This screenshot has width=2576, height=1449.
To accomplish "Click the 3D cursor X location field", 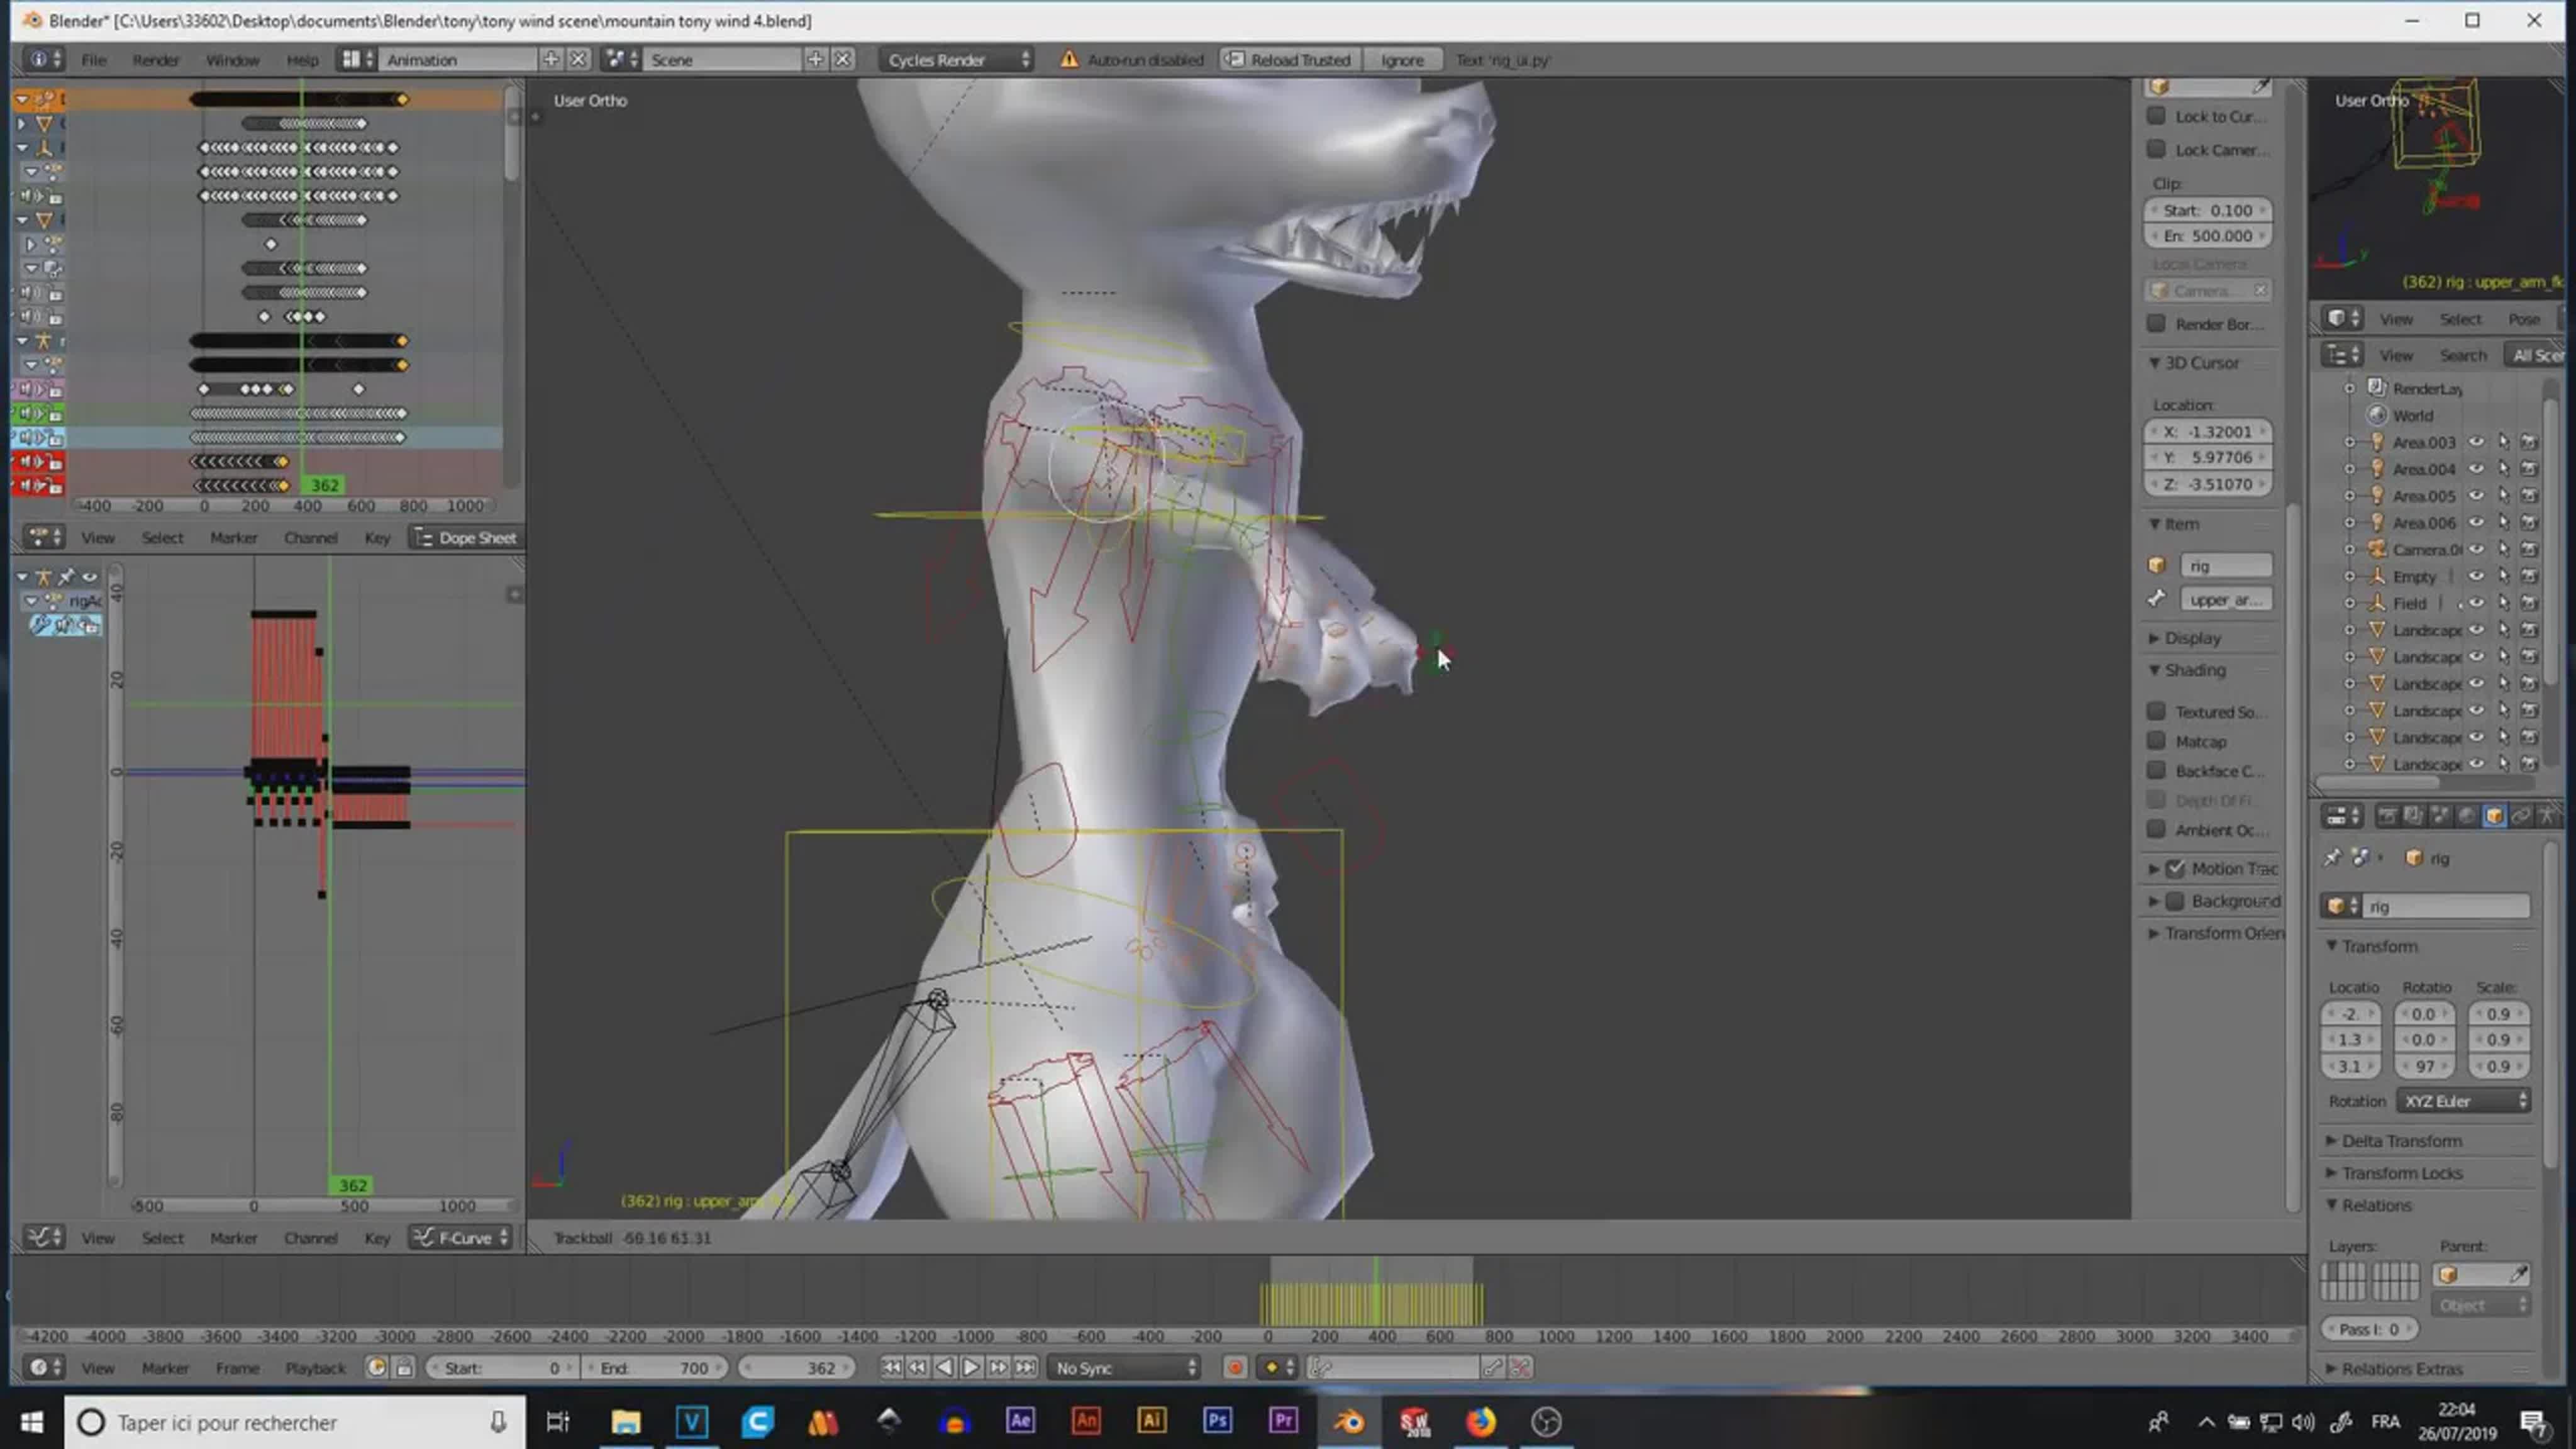I will pyautogui.click(x=2208, y=432).
